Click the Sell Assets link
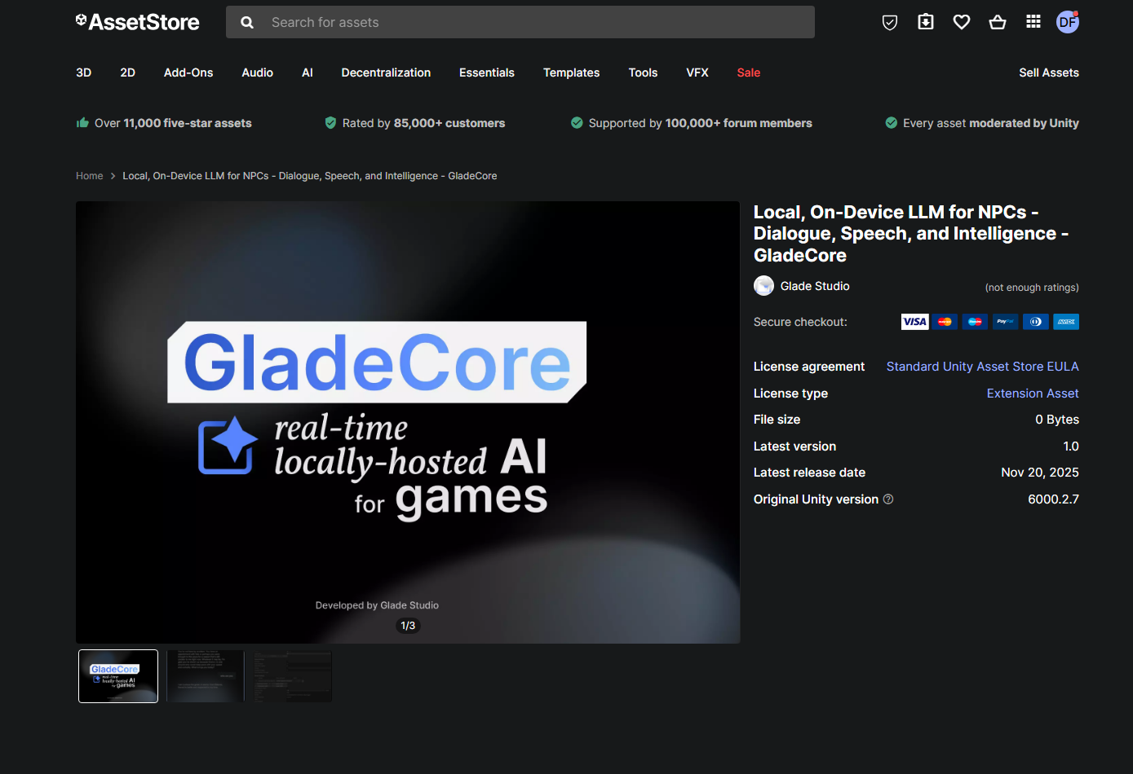The height and width of the screenshot is (774, 1133). pos(1049,73)
